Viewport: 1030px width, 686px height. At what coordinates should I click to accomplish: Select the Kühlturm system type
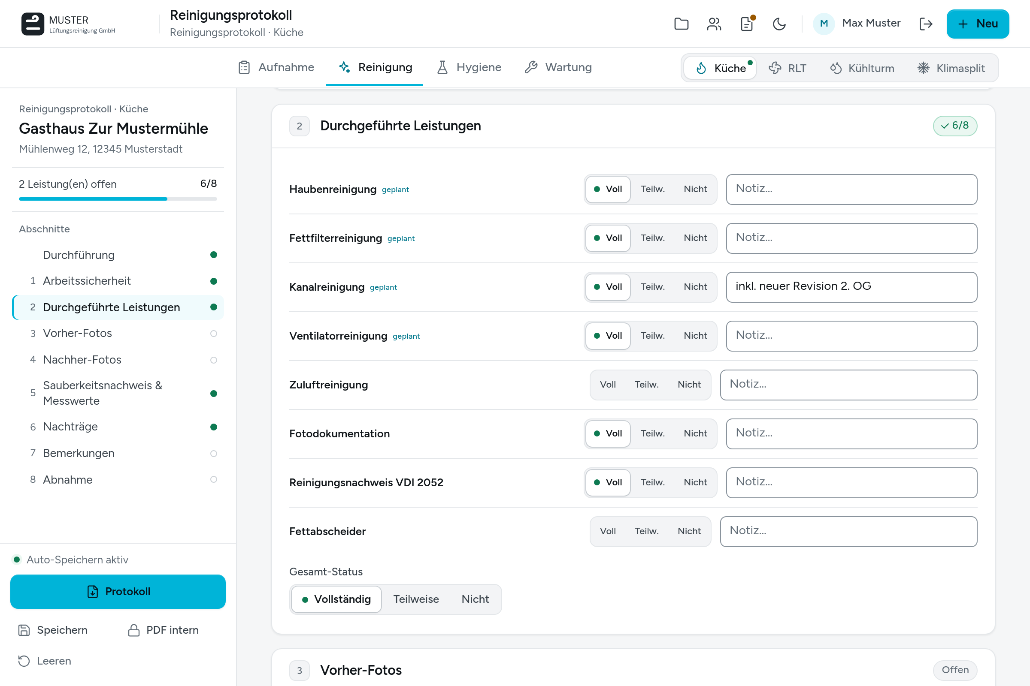[862, 68]
